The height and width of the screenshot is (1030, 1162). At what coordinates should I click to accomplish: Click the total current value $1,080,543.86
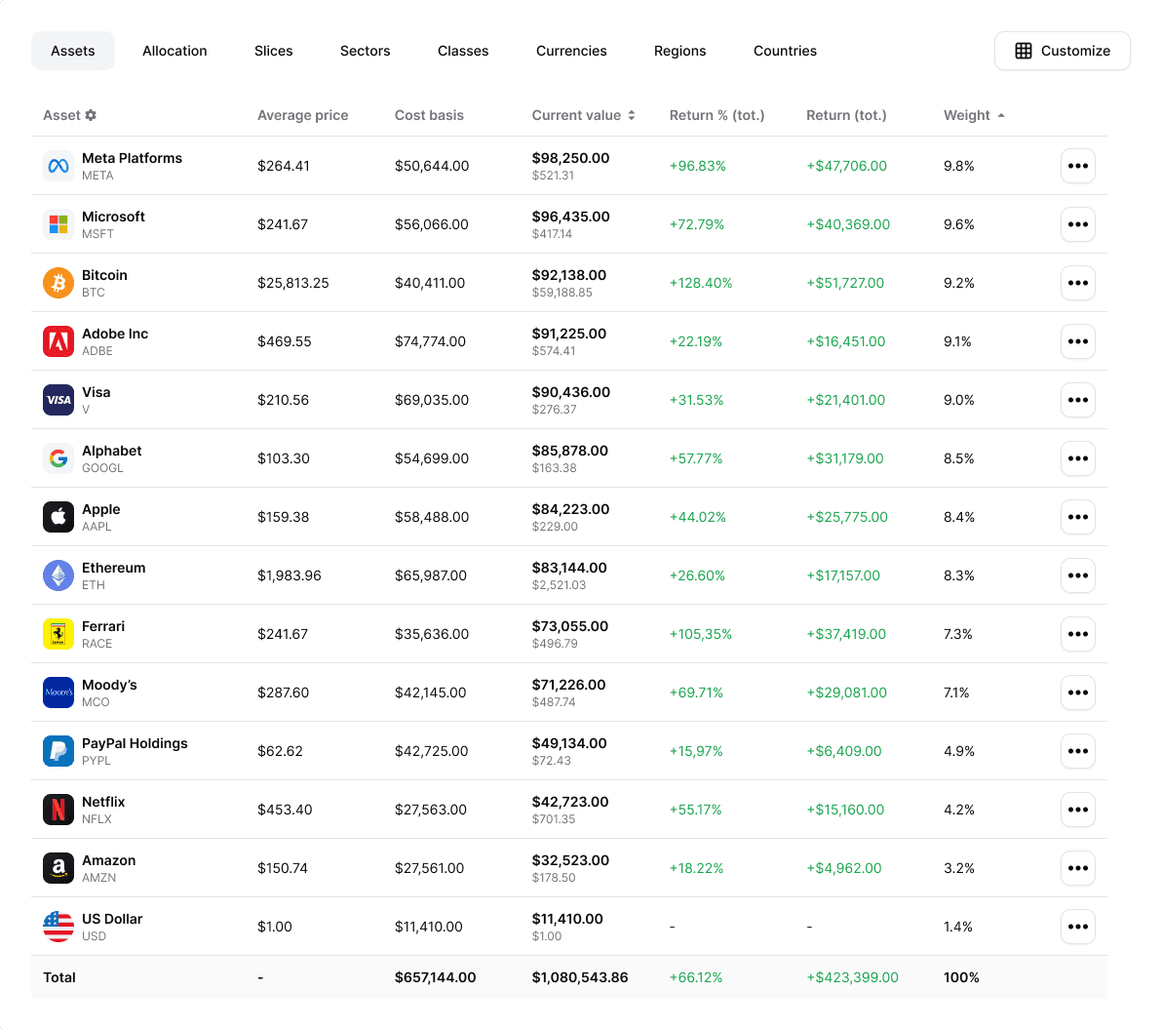point(580,978)
